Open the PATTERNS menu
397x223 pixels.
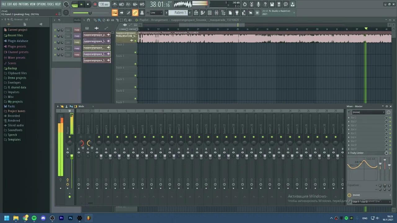[24, 4]
